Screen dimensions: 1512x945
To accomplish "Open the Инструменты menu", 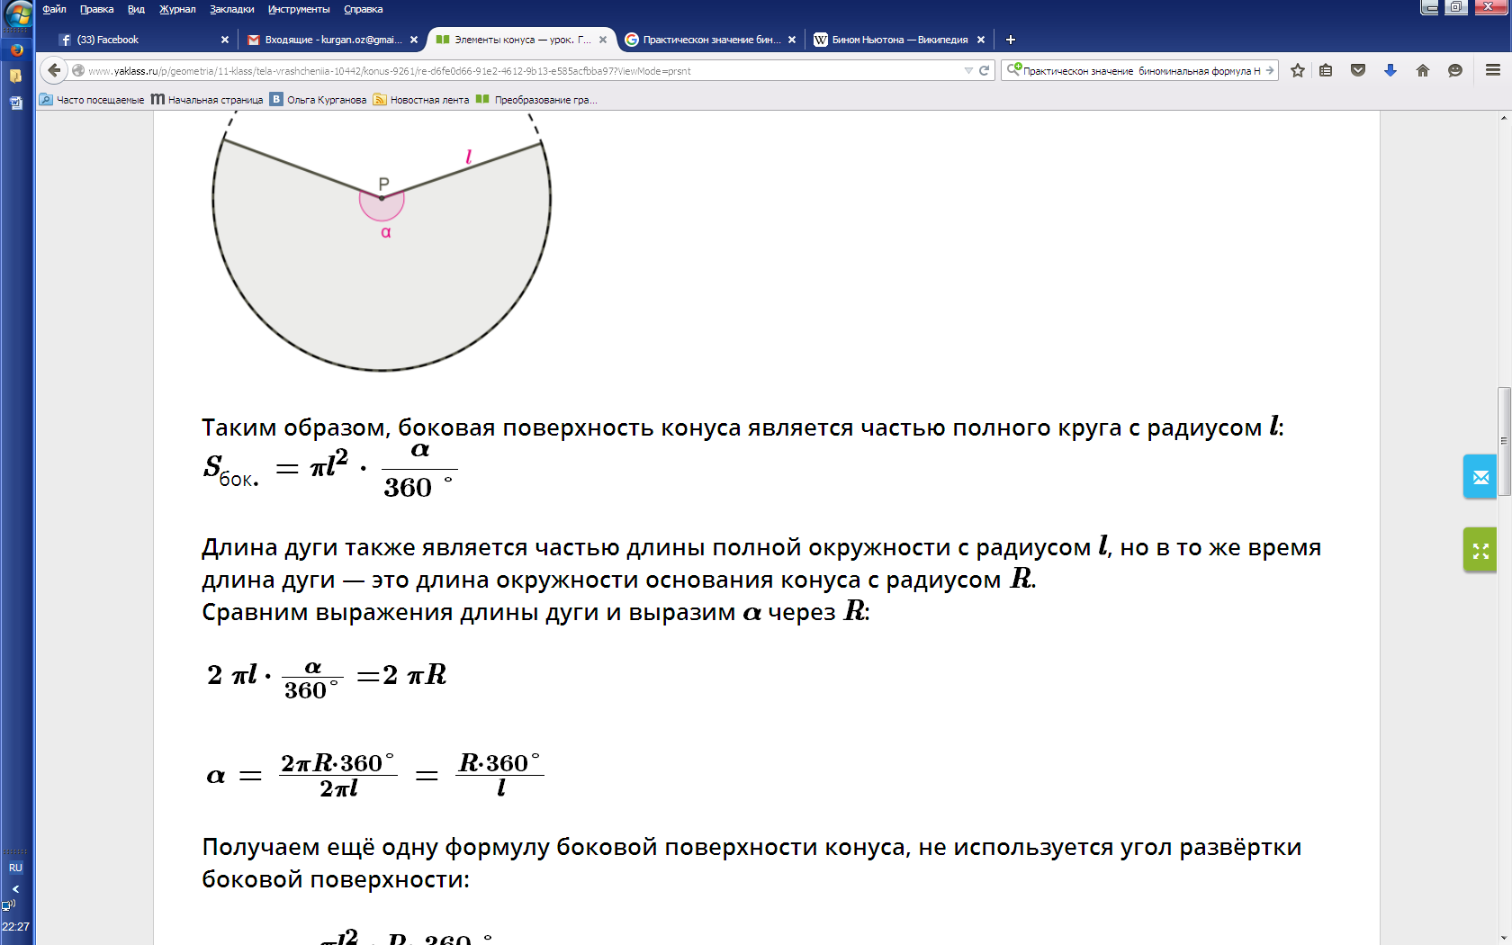I will [298, 9].
